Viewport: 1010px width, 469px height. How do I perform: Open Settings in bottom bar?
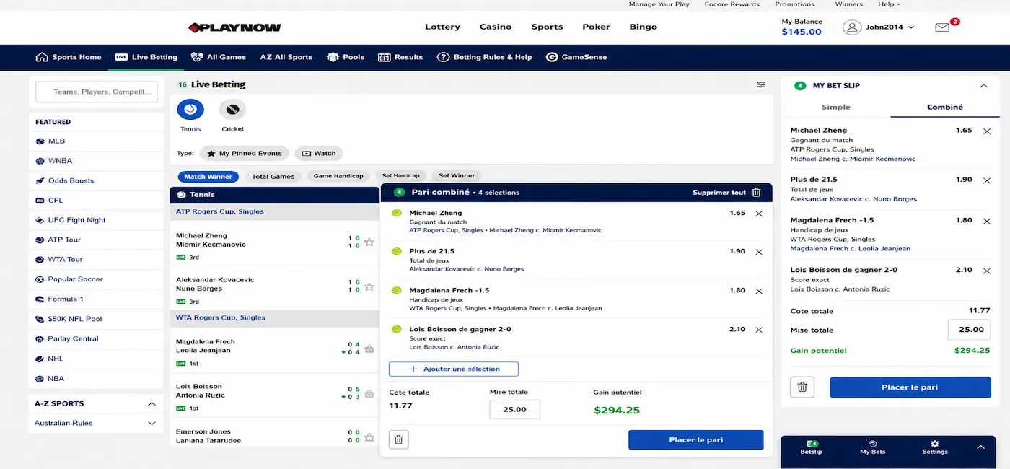[935, 447]
